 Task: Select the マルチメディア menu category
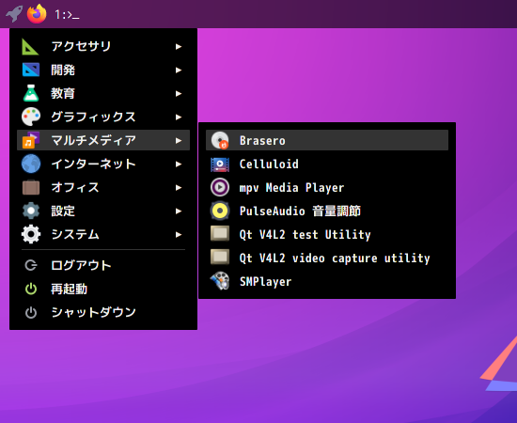(x=103, y=140)
